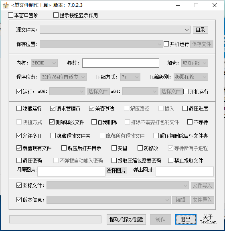
Task: Click the 目录 button
Action: point(201,30)
